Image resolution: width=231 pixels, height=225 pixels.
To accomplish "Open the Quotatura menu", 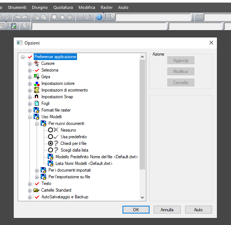I will click(63, 7).
